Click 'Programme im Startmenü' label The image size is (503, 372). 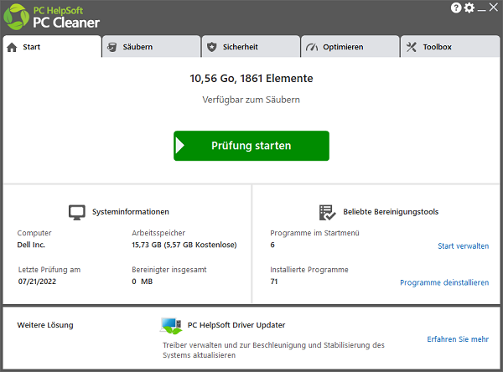click(314, 233)
